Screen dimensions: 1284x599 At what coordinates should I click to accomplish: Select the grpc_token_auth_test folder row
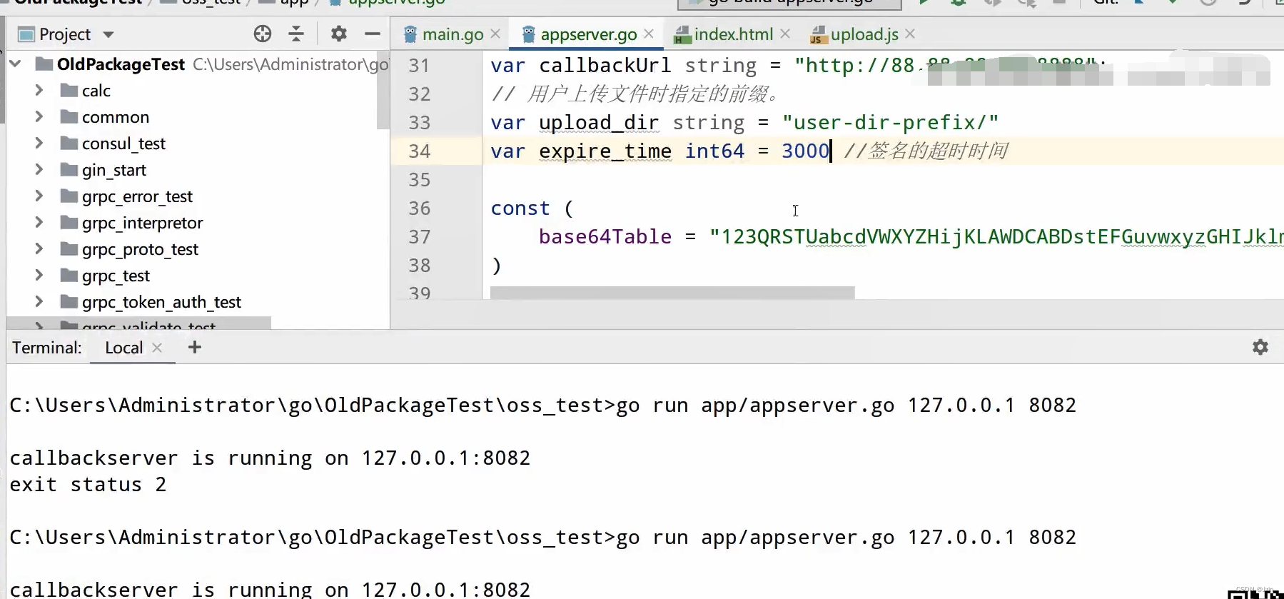pos(198,302)
